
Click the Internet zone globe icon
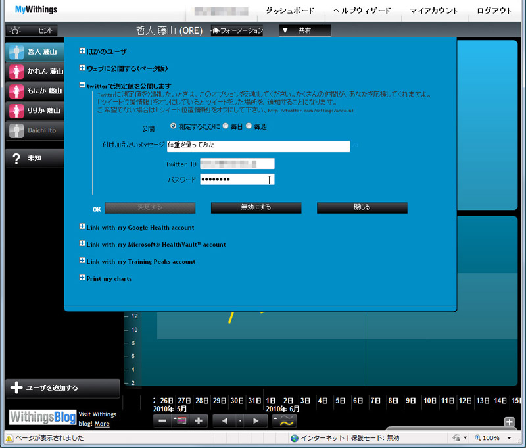click(x=295, y=438)
